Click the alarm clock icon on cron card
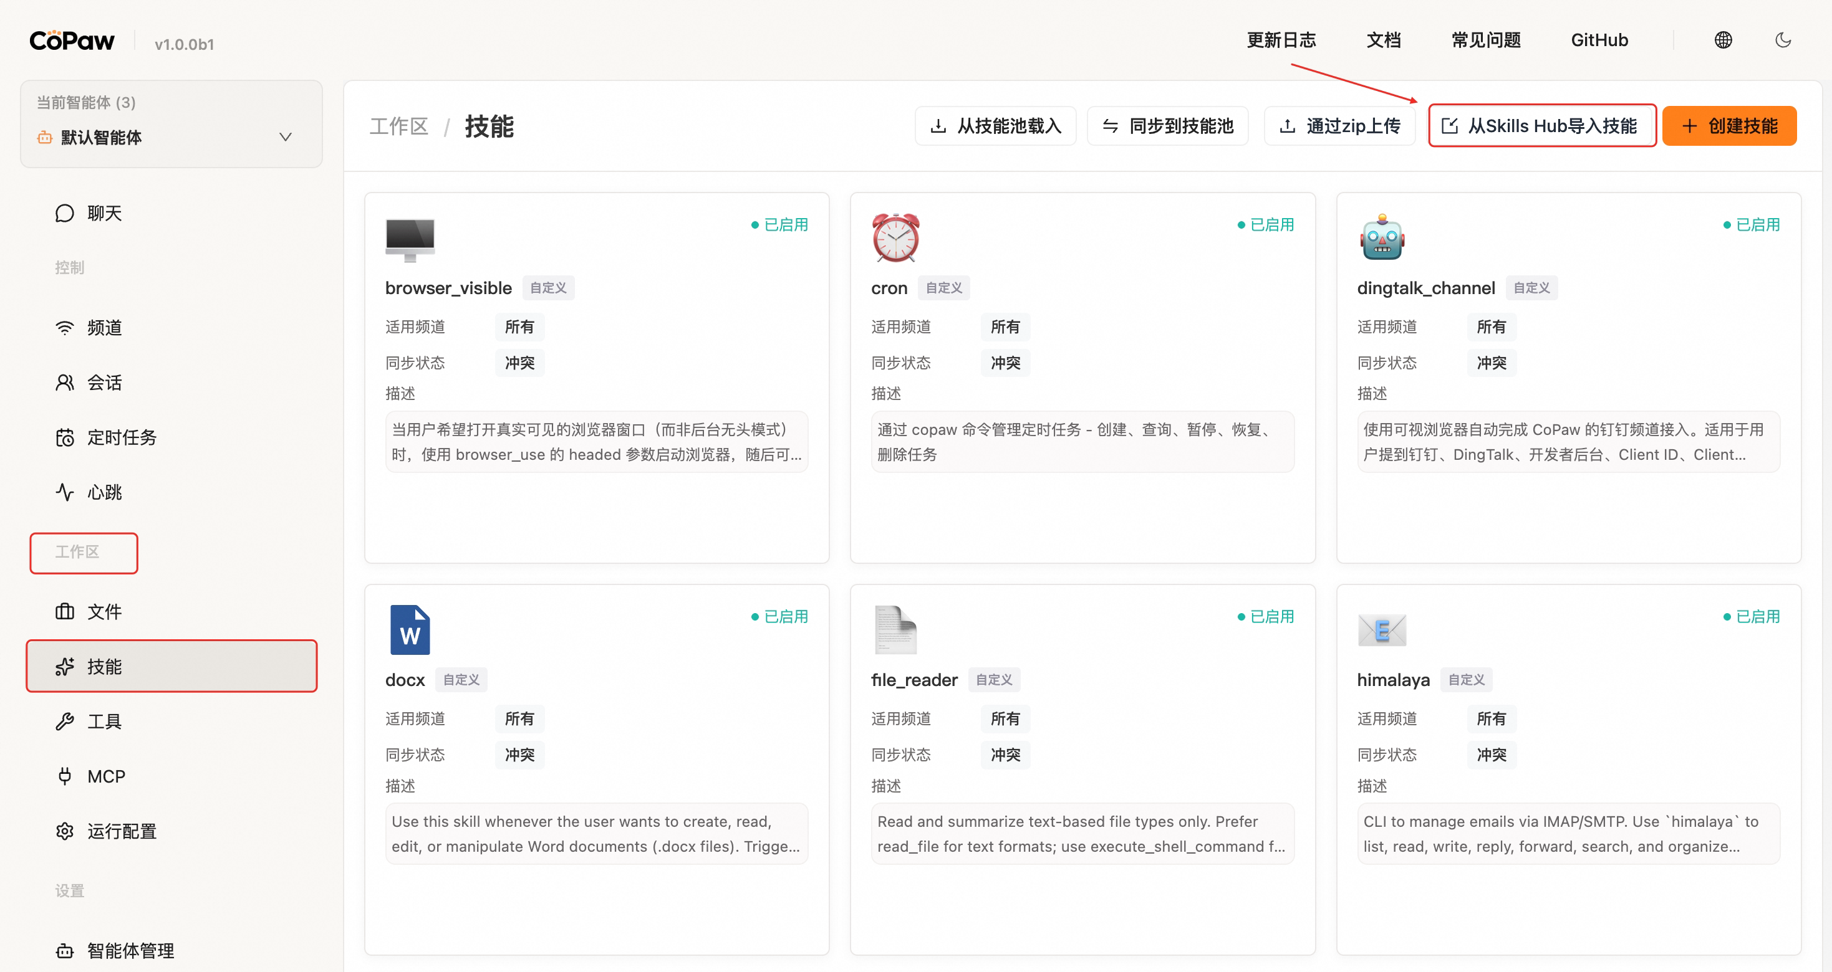Image resolution: width=1832 pixels, height=972 pixels. pyautogui.click(x=895, y=238)
